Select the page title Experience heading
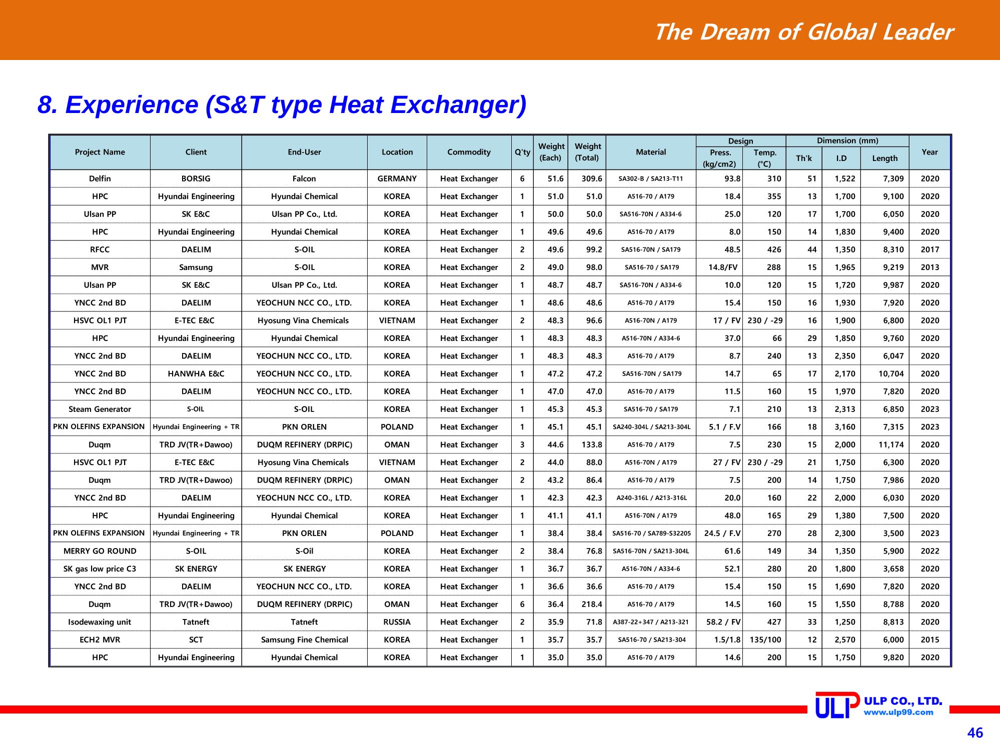 click(282, 105)
